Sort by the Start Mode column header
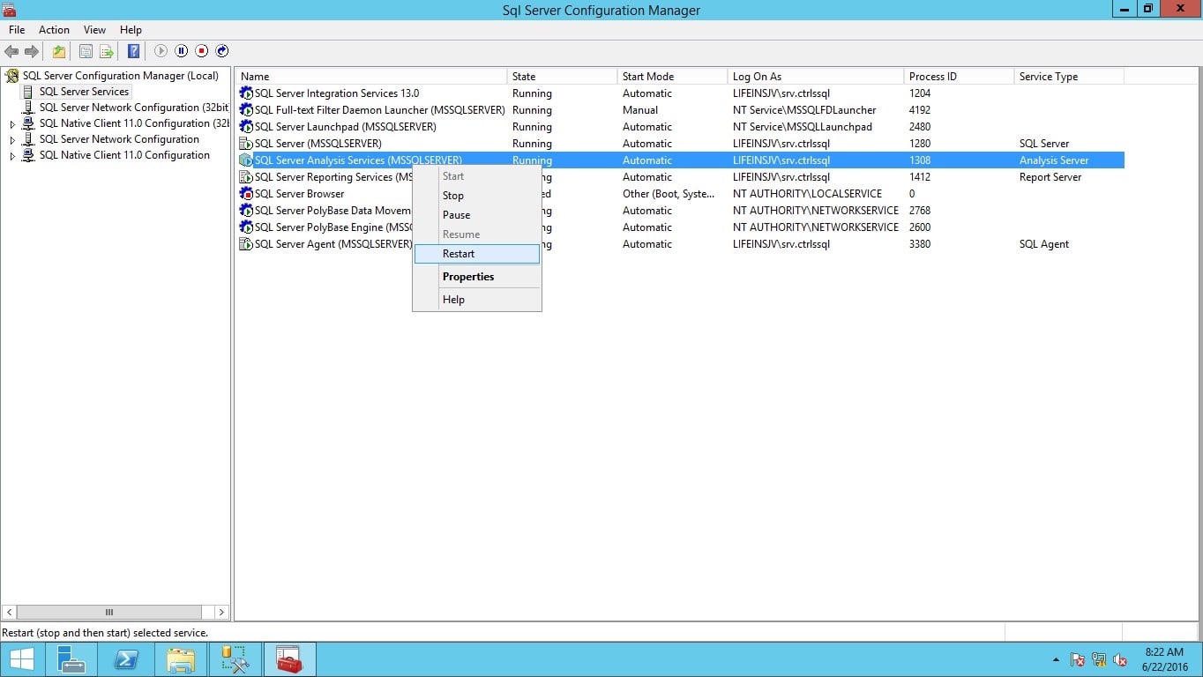 pos(673,77)
